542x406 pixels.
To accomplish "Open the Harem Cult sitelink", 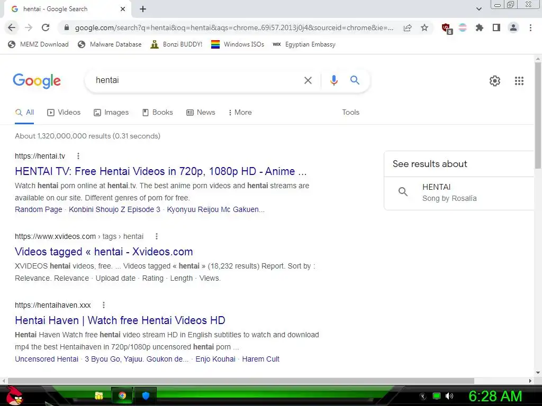I will pos(260,359).
